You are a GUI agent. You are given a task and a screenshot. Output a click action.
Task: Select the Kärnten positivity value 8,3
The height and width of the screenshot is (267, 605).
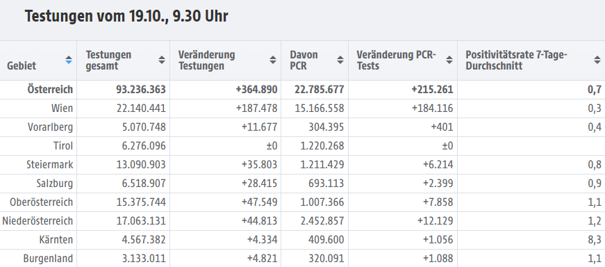tap(595, 240)
